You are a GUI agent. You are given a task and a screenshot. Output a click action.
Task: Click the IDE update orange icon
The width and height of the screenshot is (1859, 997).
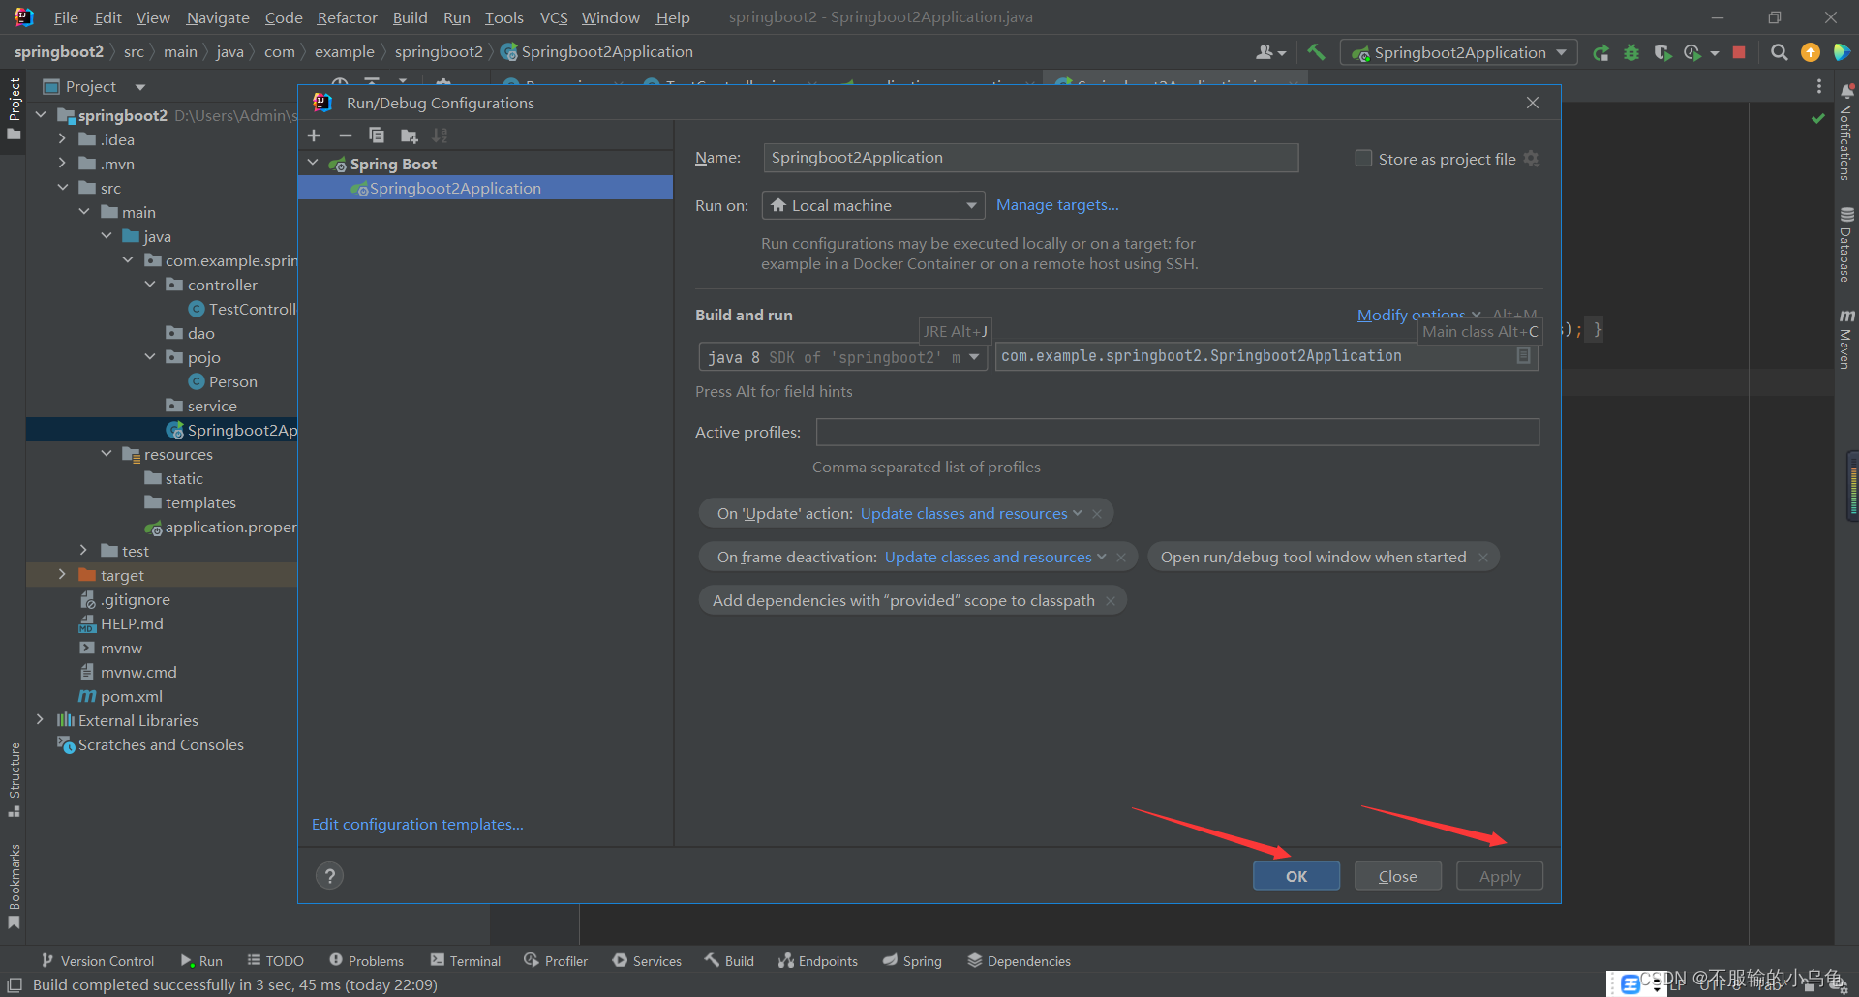[x=1810, y=52]
